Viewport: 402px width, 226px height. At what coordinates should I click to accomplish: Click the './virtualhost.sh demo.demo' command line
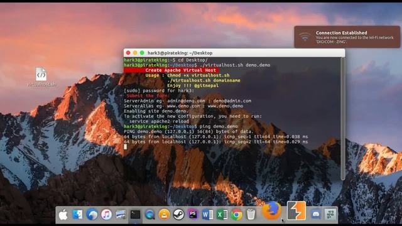pyautogui.click(x=197, y=65)
